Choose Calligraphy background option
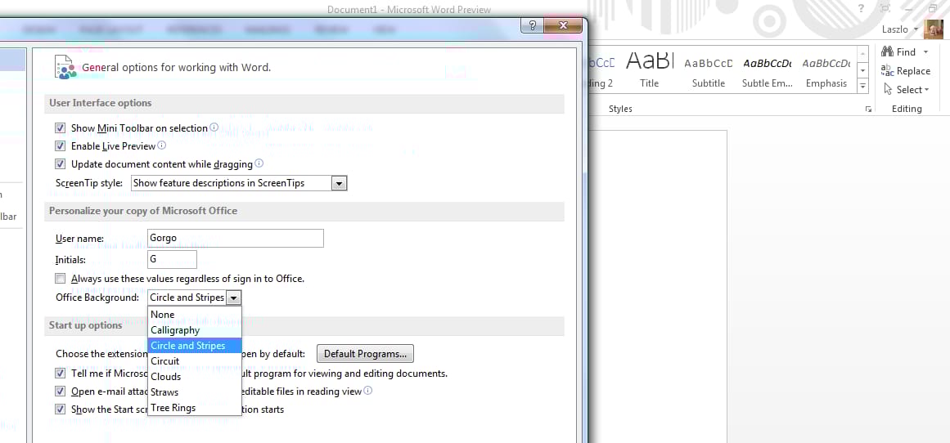Viewport: 950px width, 443px height. pos(195,330)
